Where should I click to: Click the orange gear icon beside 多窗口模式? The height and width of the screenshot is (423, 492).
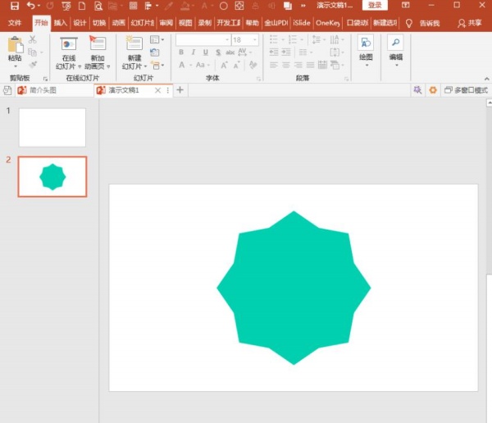pos(433,90)
